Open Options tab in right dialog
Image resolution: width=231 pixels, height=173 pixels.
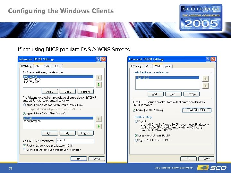click(167, 66)
